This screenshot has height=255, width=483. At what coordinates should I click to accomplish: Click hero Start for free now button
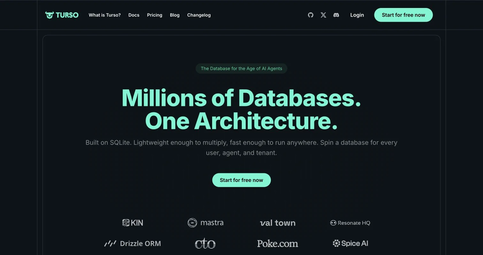click(241, 180)
